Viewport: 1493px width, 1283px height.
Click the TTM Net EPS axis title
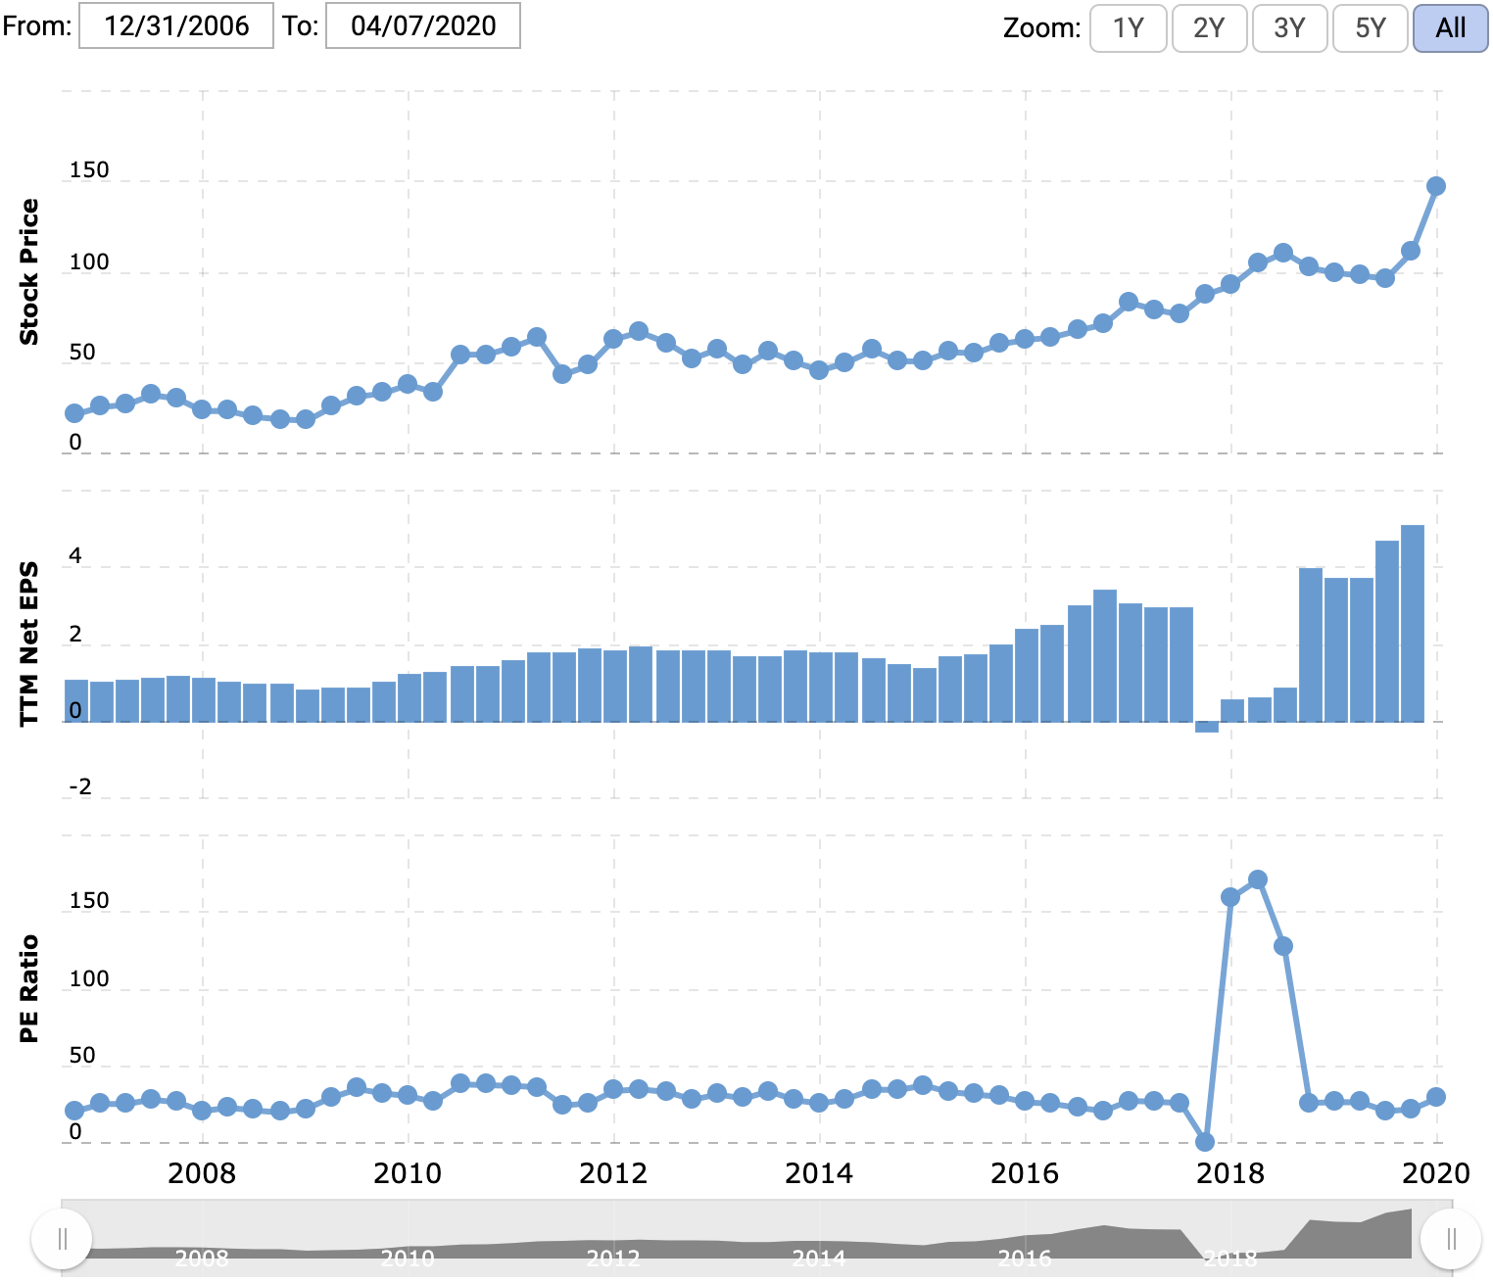coord(29,643)
